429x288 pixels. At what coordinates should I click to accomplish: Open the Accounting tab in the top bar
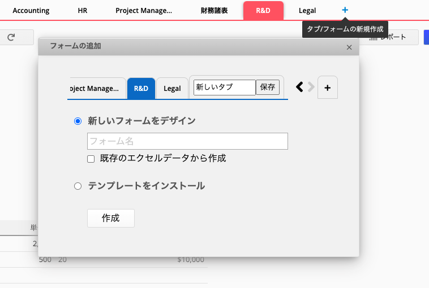click(x=31, y=11)
